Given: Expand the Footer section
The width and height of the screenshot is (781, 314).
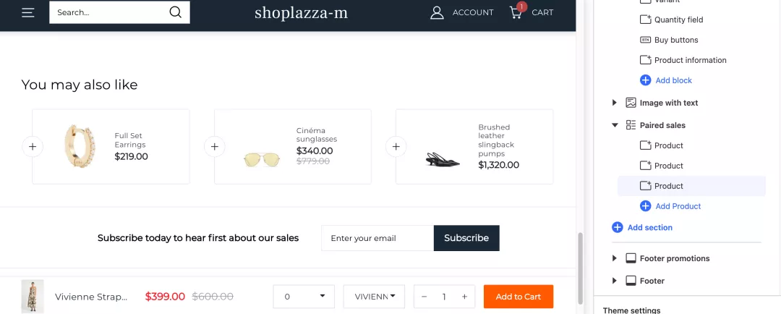Looking at the screenshot, I should click(615, 281).
